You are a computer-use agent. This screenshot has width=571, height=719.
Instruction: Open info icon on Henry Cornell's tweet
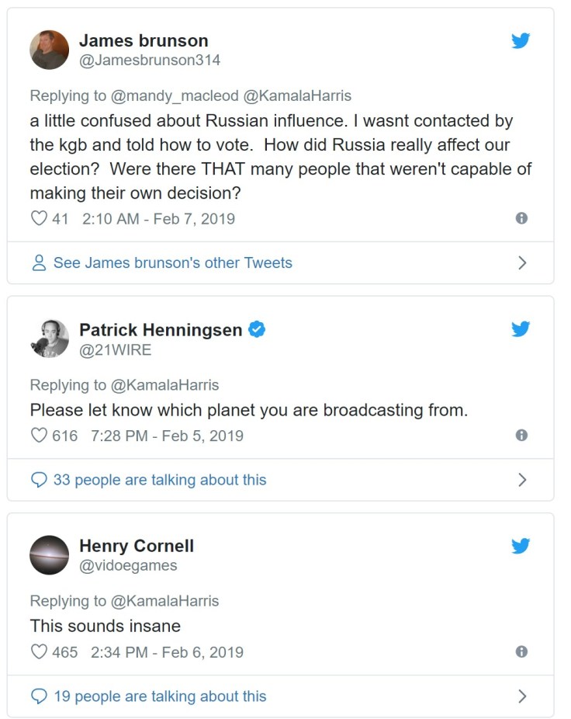click(x=521, y=652)
